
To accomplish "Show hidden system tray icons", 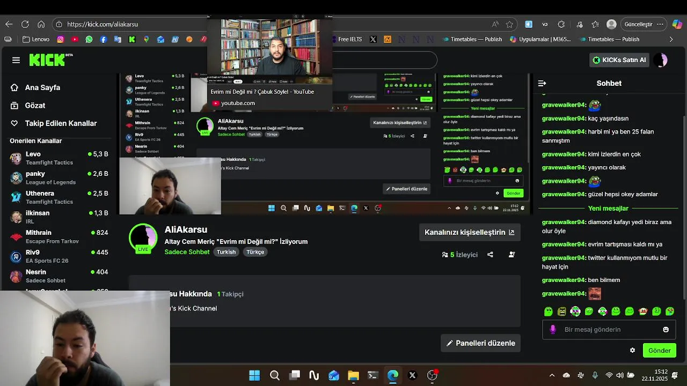I will coord(552,375).
